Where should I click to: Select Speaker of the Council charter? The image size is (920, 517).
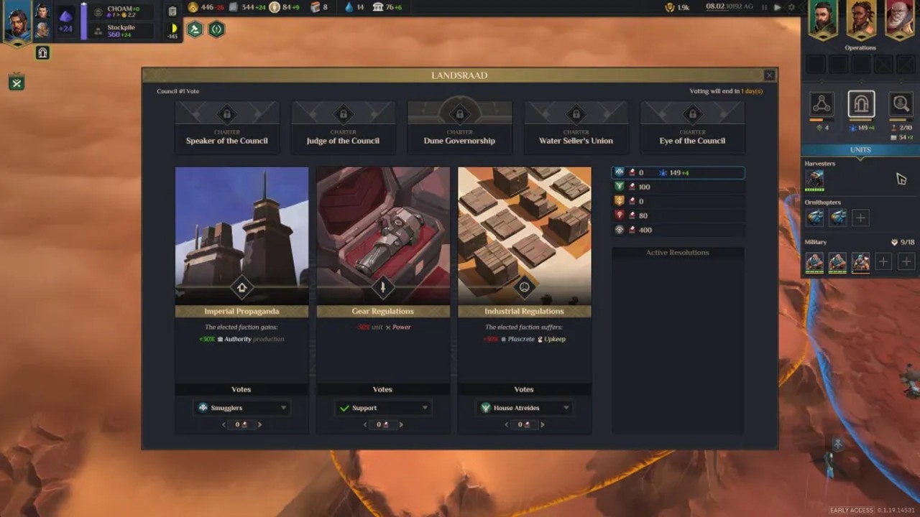[227, 127]
